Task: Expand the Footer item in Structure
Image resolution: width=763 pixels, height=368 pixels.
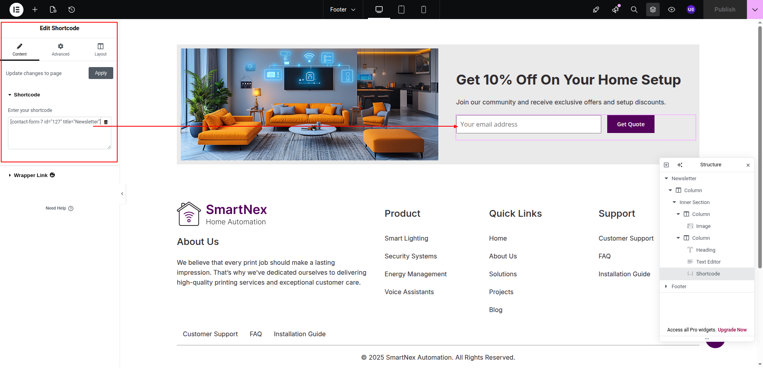Action: (x=666, y=286)
